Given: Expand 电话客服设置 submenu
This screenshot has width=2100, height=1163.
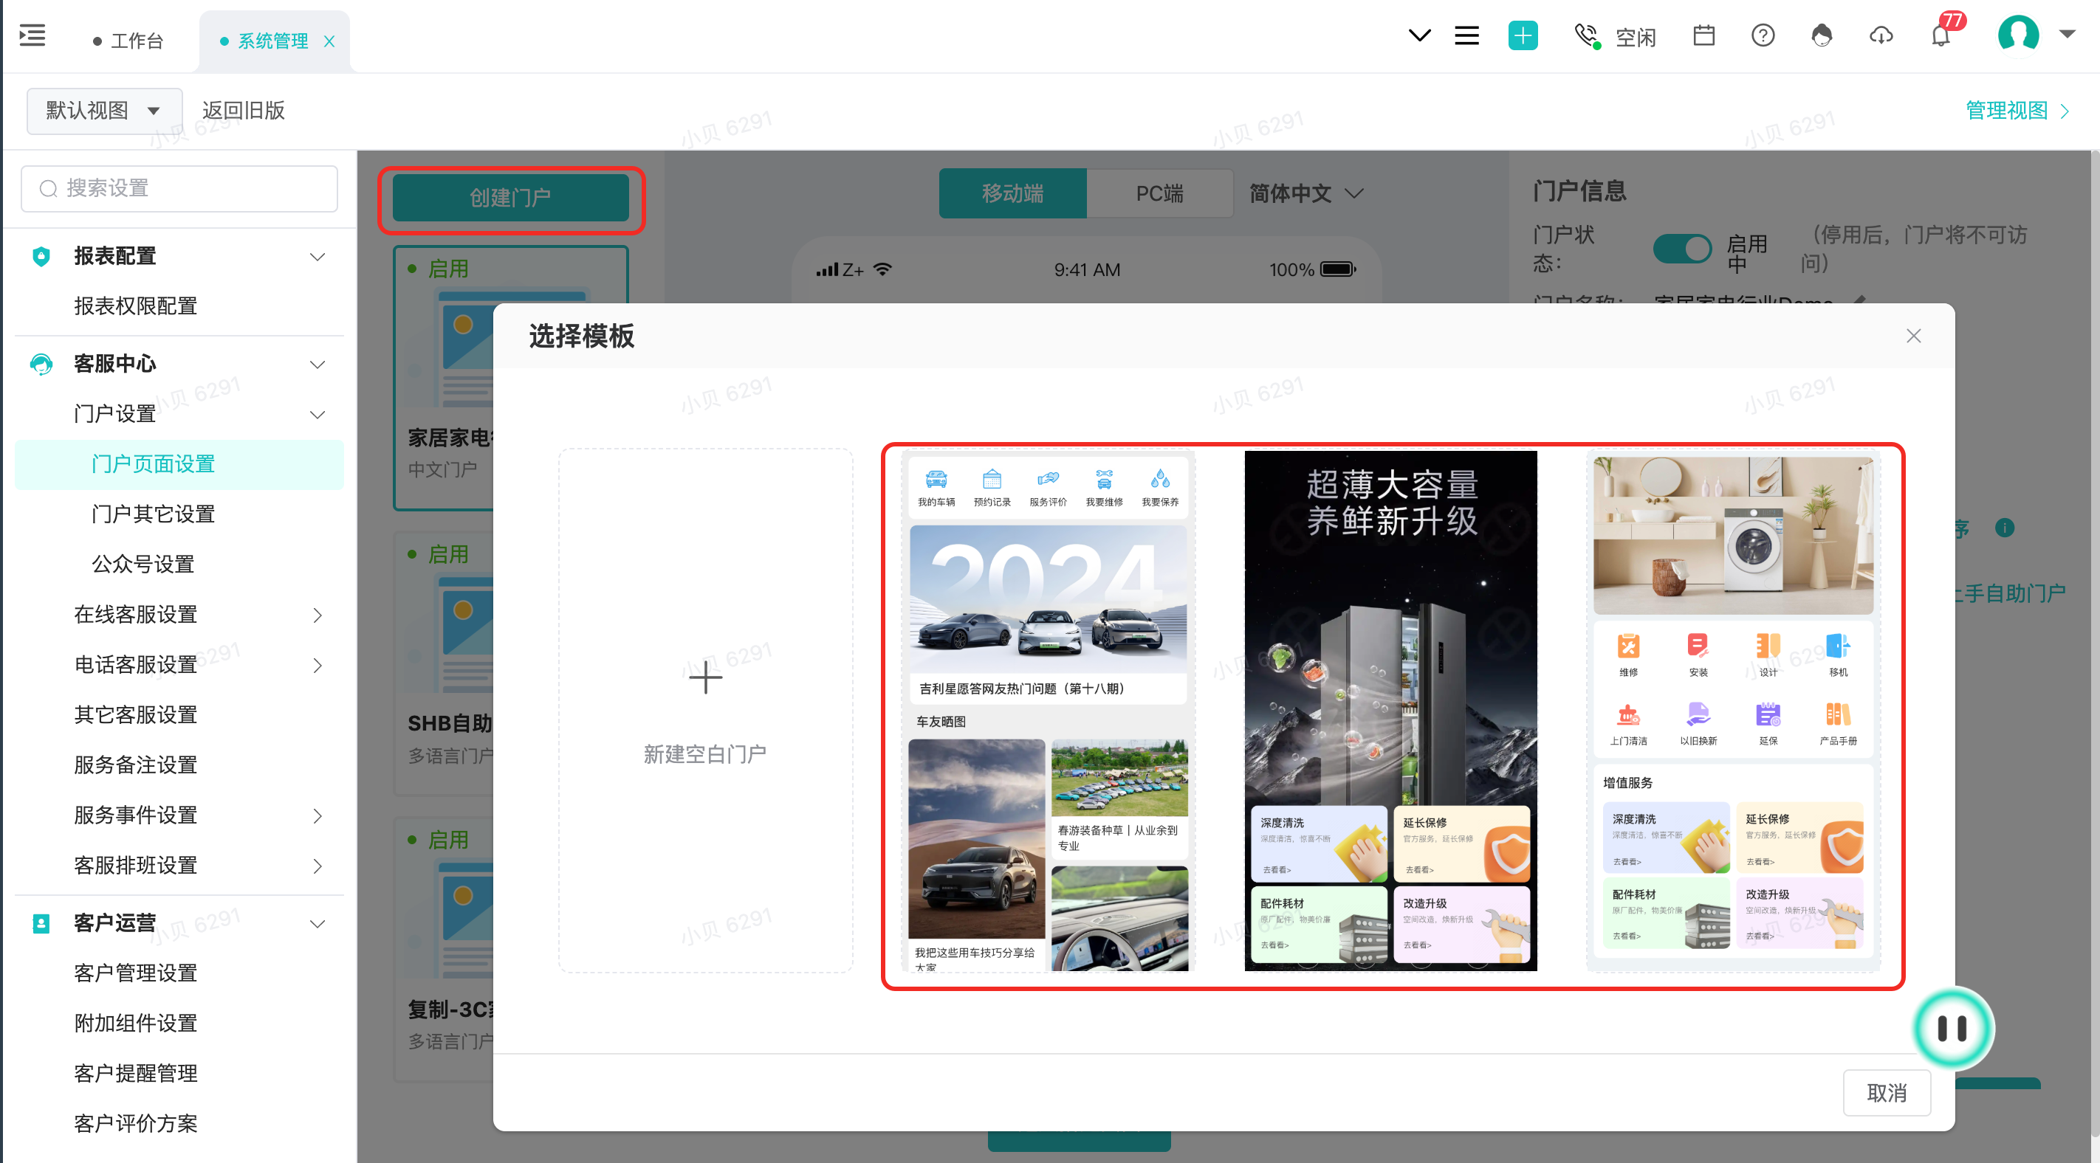Looking at the screenshot, I should click(317, 666).
